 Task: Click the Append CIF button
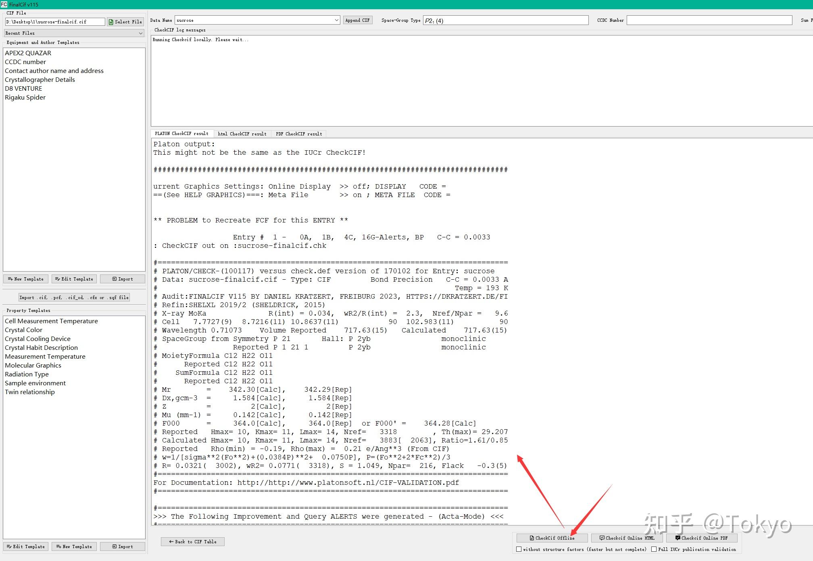(x=357, y=20)
